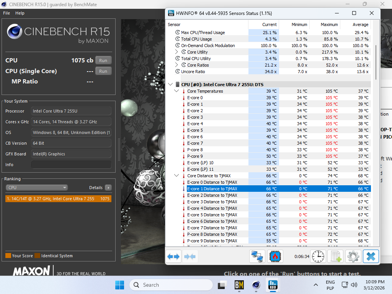Close sensors with the blue X icon
392x294 pixels.
(x=371, y=256)
